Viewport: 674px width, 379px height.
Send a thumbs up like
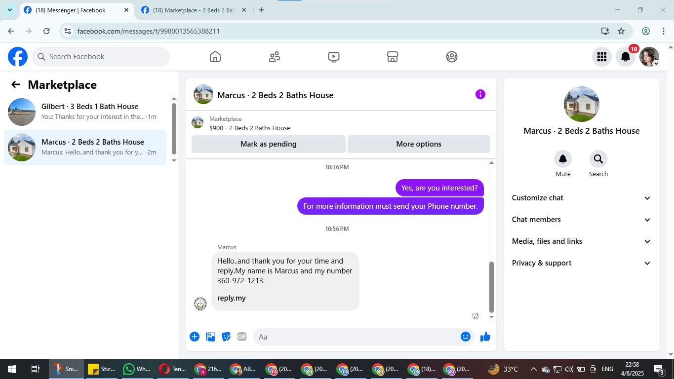coord(485,337)
